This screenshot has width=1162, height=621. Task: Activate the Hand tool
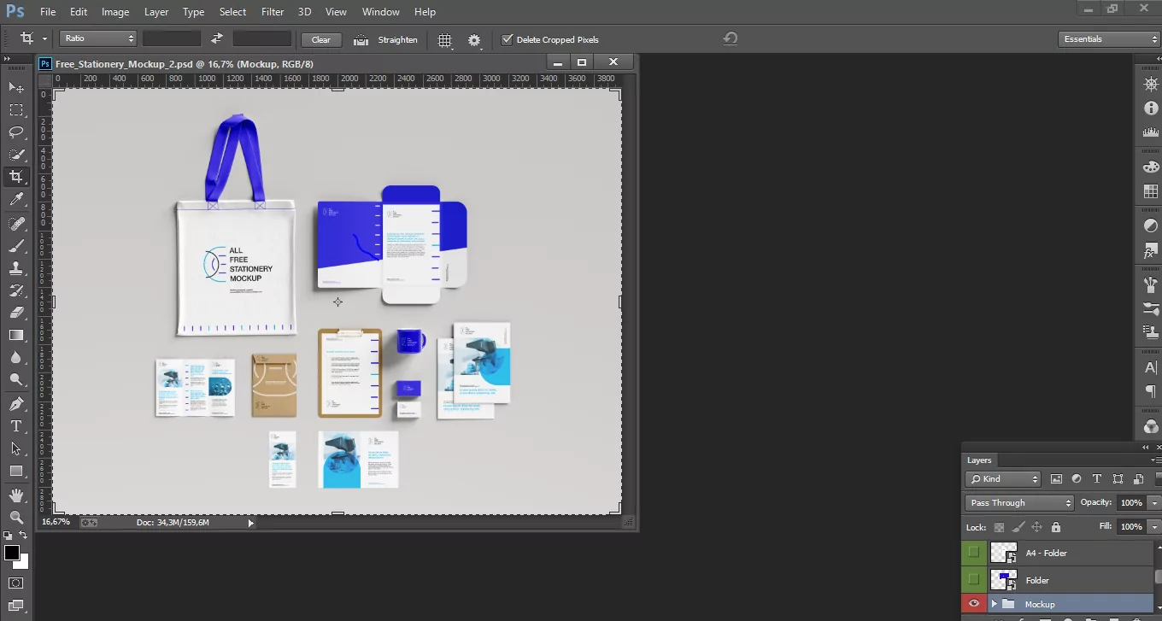click(16, 495)
